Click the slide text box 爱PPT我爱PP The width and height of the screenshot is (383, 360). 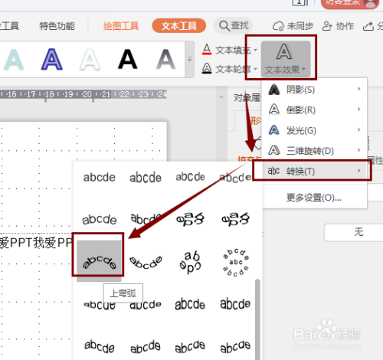(36, 243)
